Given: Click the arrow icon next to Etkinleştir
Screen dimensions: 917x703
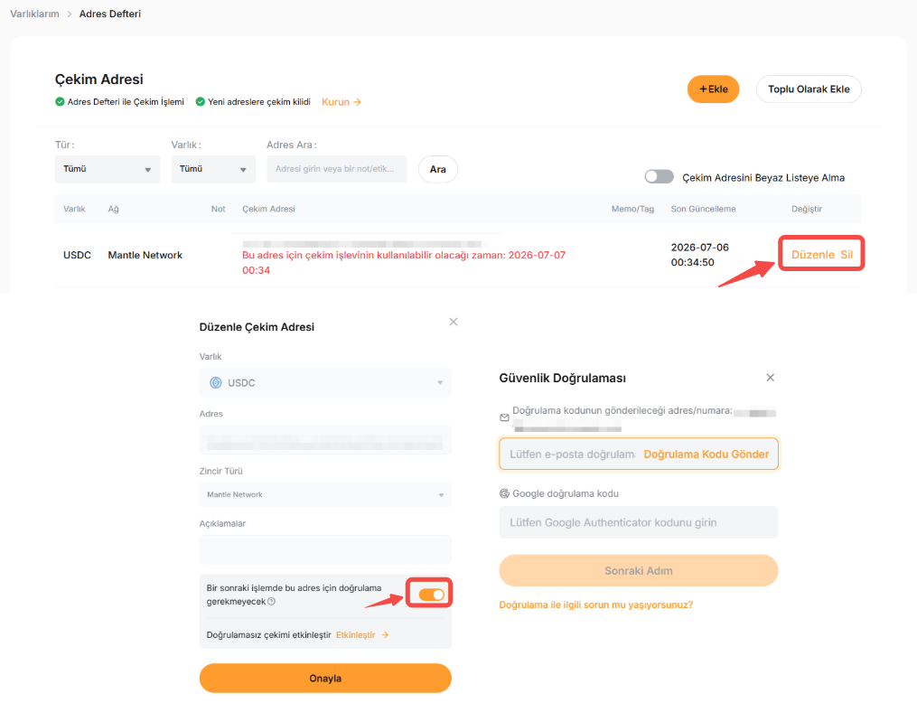Looking at the screenshot, I should pos(385,635).
